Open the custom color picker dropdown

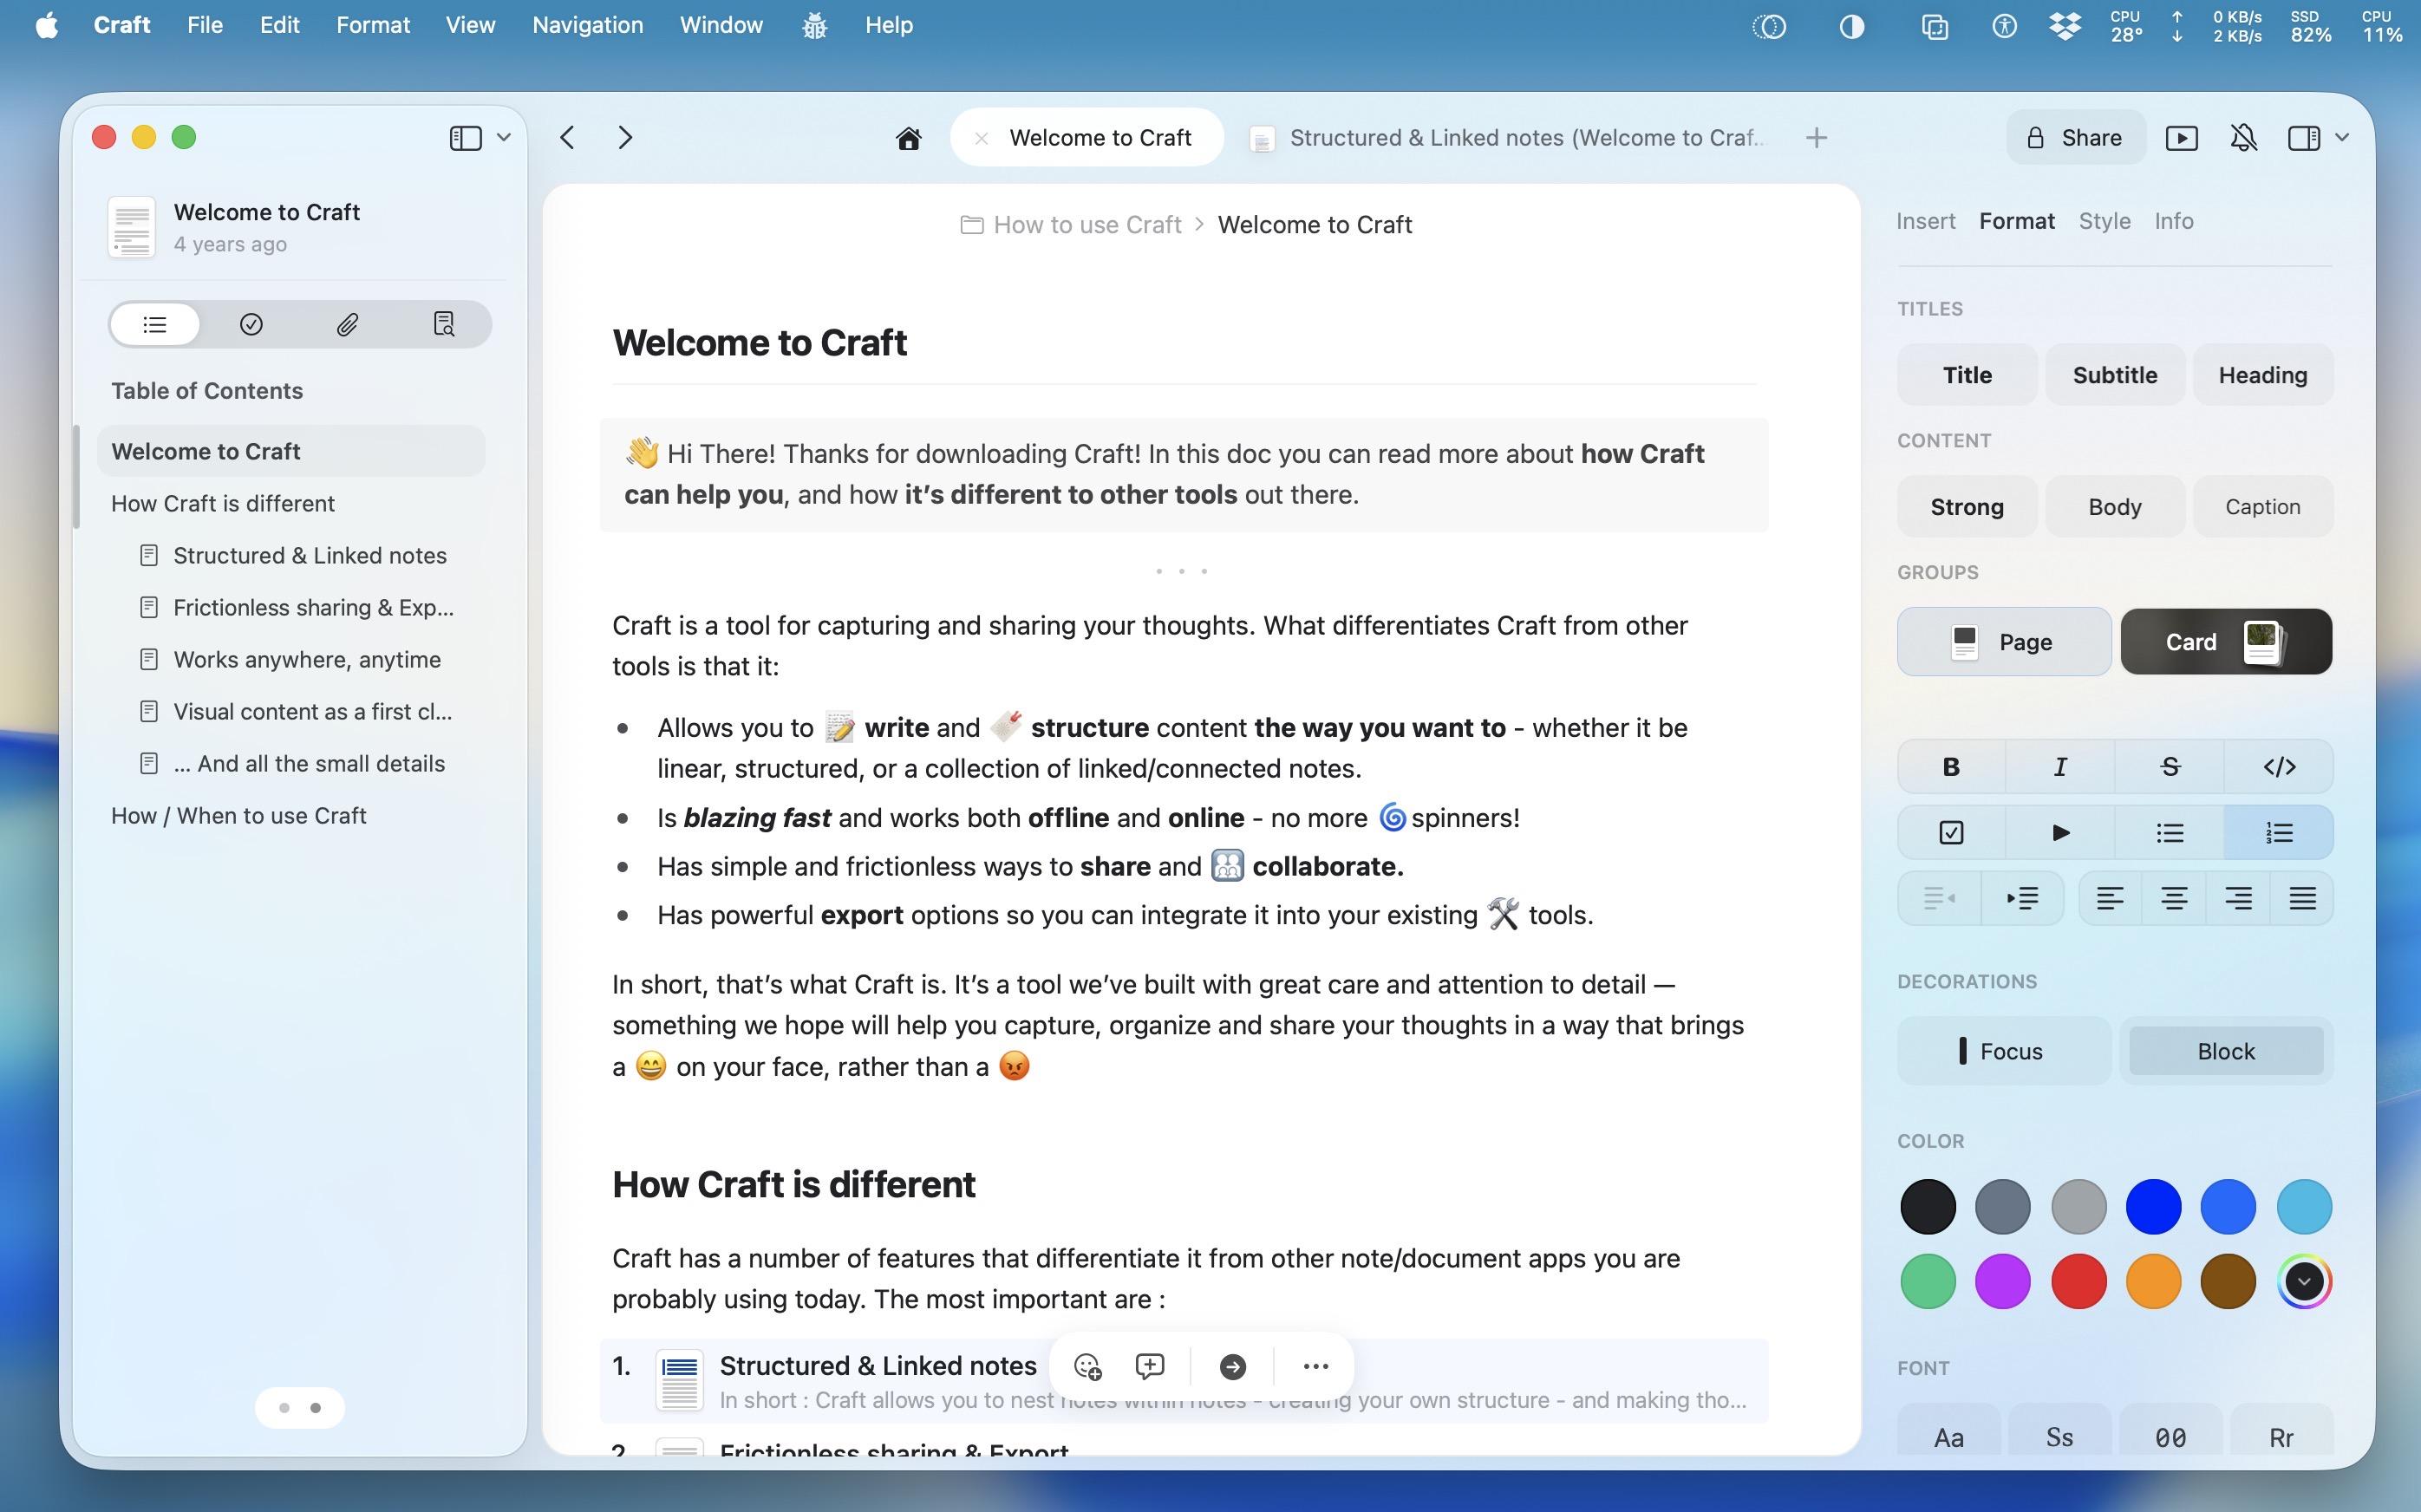(x=2304, y=1281)
